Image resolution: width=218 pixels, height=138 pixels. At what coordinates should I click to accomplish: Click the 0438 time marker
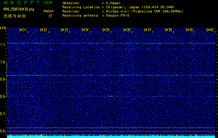[168, 30]
